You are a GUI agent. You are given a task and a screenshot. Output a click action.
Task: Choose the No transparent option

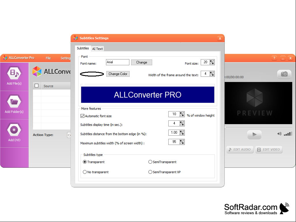pos(85,172)
